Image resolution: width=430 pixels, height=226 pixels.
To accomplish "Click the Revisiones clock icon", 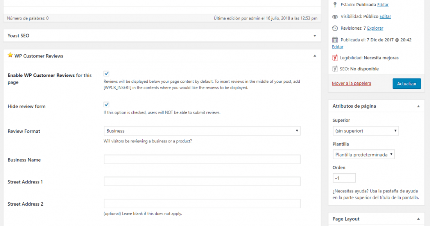I will (335, 28).
